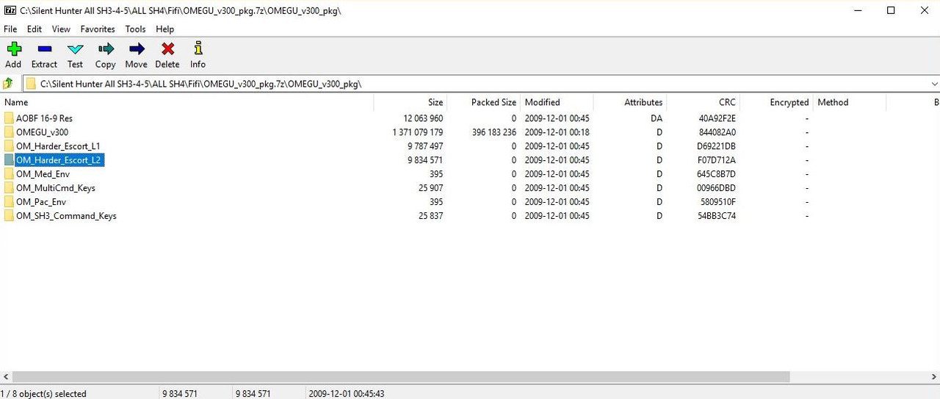Click folder icon for OM_Pac_Env
The height and width of the screenshot is (399, 940).
coord(9,202)
